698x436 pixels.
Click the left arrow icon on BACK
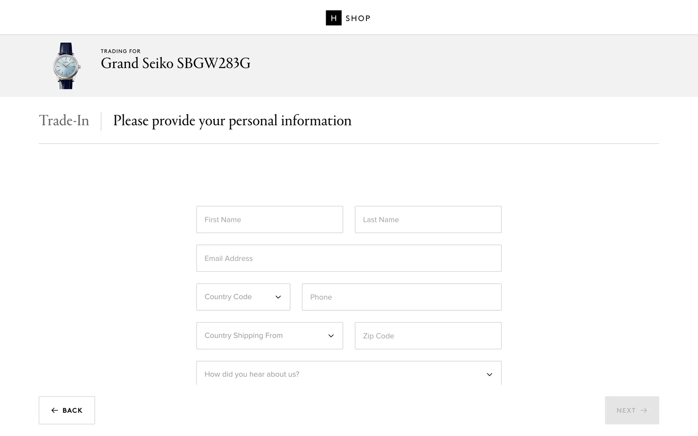(55, 410)
